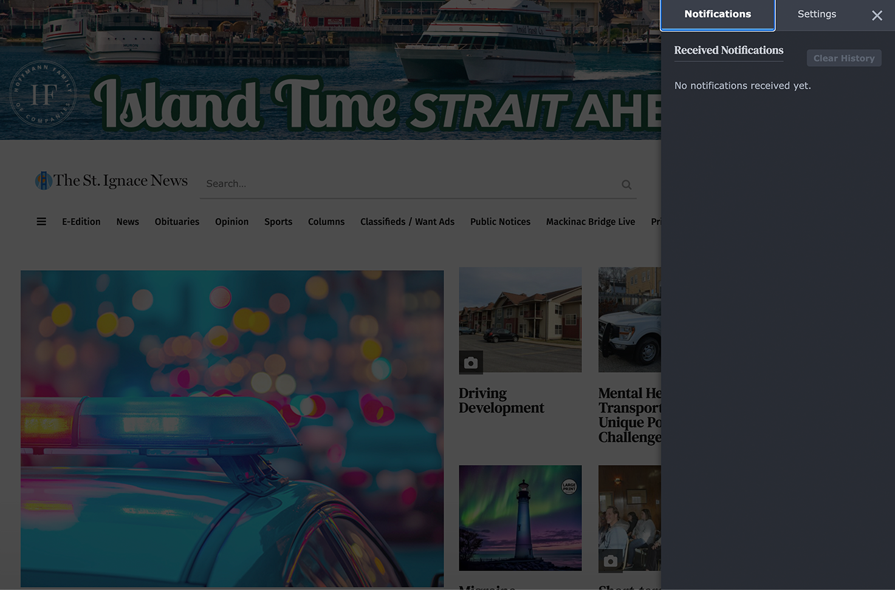The image size is (895, 590).
Task: Open the Public Notices section
Action: [x=500, y=222]
